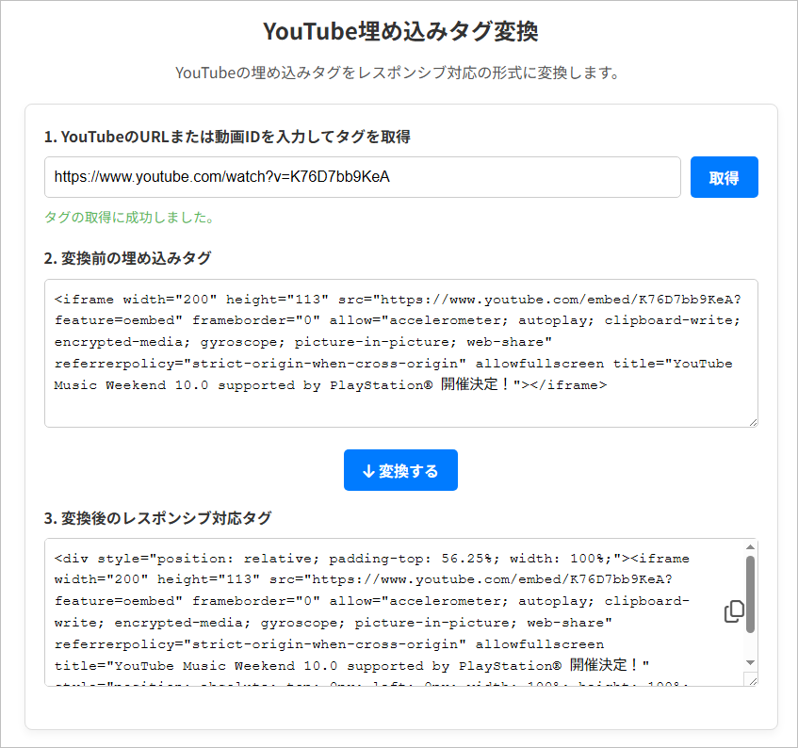Click the scrollbar track below the thumb
Viewport: 798px width, 748px height.
(750, 646)
